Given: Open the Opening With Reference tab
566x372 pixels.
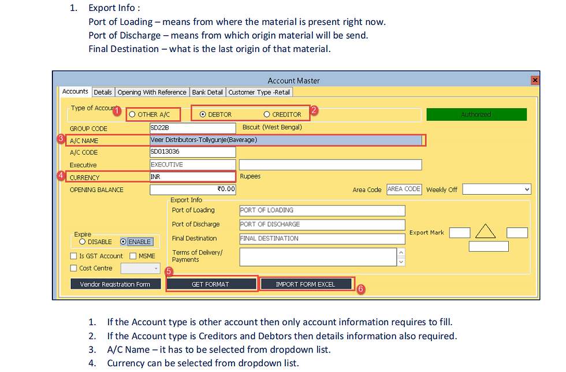Looking at the screenshot, I should click(x=152, y=92).
